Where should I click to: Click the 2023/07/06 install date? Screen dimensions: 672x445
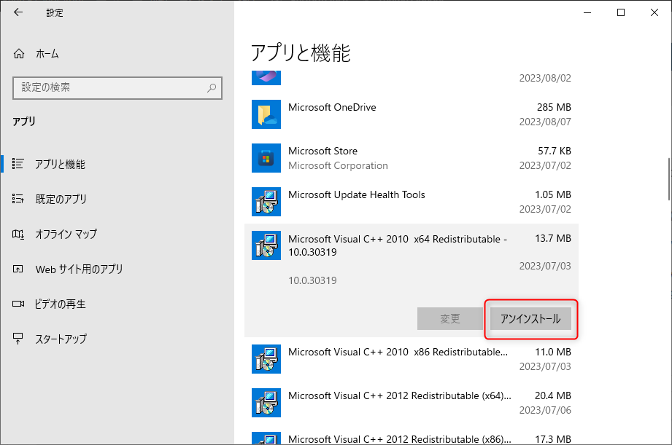[x=545, y=410]
